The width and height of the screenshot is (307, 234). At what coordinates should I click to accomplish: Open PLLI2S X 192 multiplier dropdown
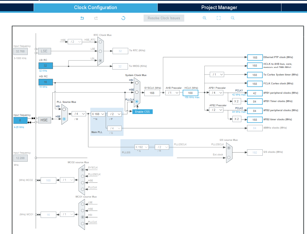[x=142, y=147]
